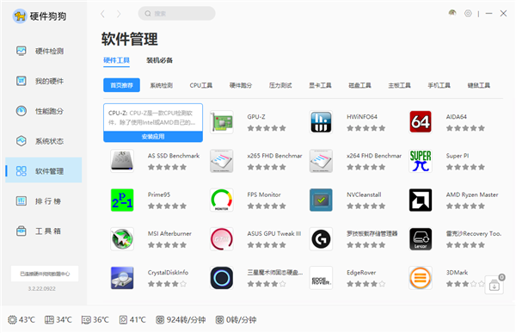Open 系统状态 in the sidebar
This screenshot has width=516, height=333.
point(44,141)
